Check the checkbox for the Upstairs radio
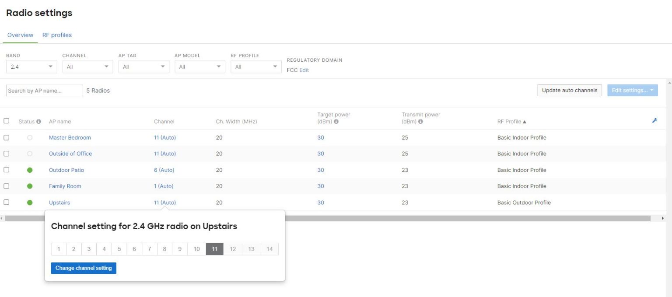 pos(7,202)
